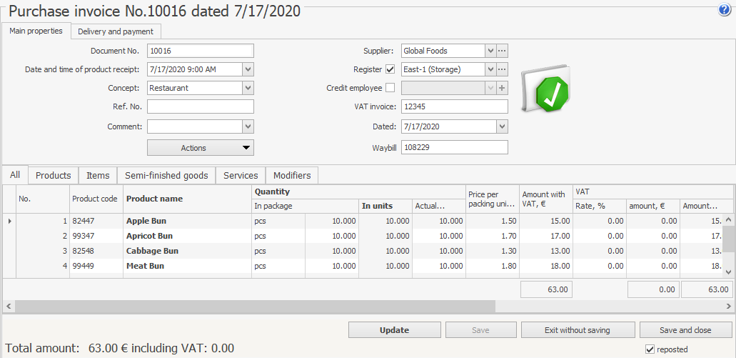Click Save and close button

click(x=685, y=330)
